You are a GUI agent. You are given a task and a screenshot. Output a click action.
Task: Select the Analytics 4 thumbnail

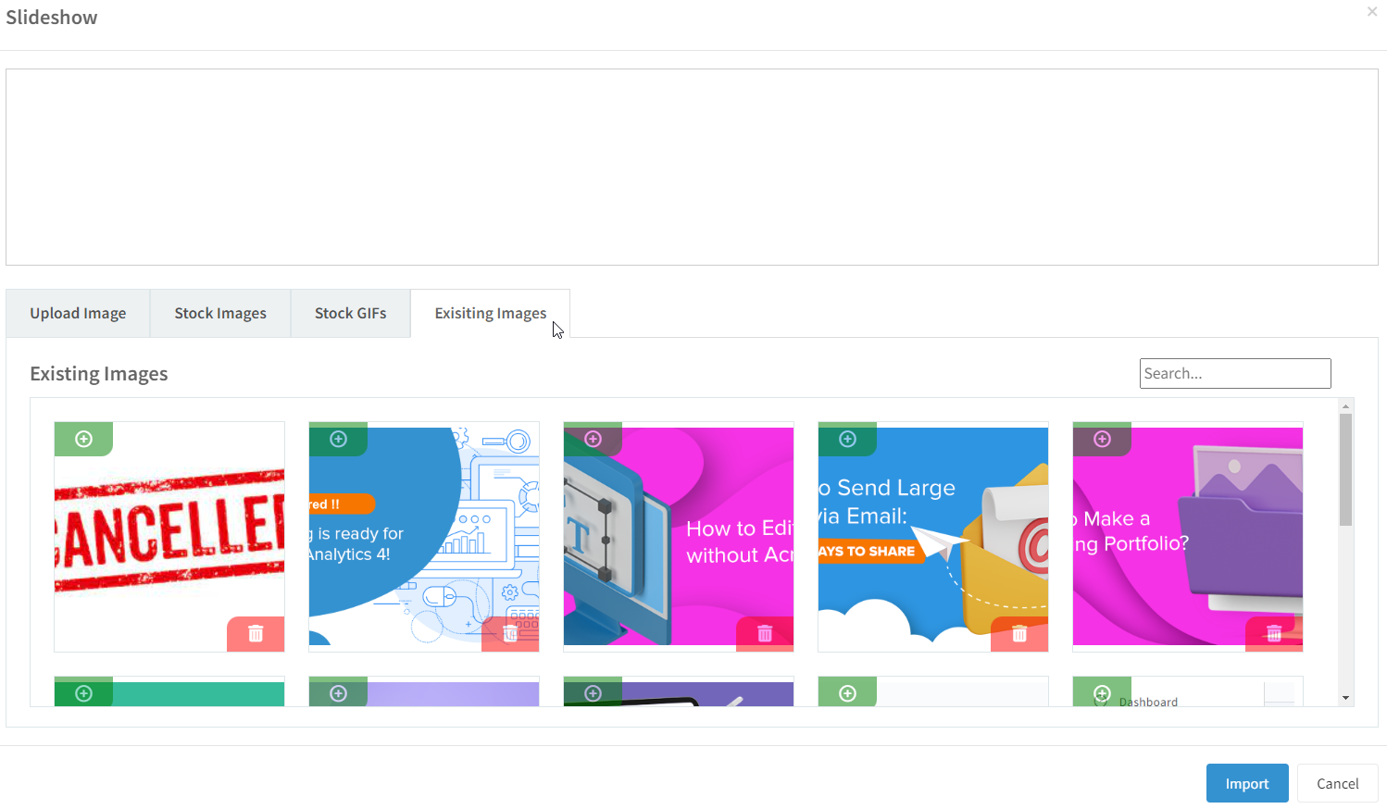pyautogui.click(x=424, y=537)
